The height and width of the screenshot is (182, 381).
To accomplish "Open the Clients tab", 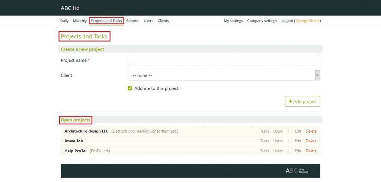I will coord(163,21).
